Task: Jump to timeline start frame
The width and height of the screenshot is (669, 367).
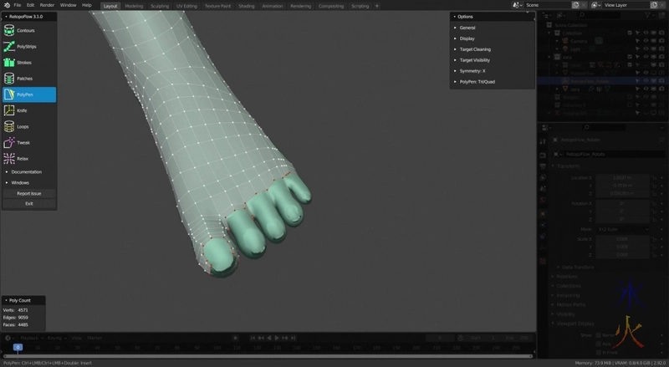Action: [x=253, y=338]
